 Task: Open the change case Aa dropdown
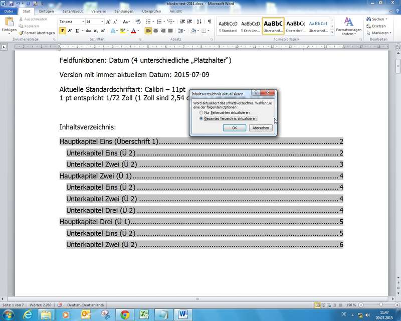point(126,22)
